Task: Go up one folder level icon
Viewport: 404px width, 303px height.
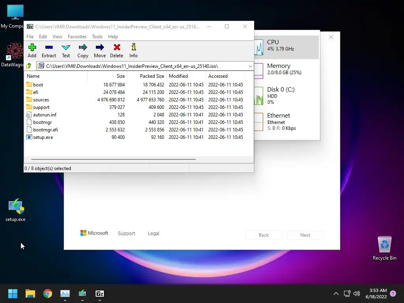Action: pos(29,66)
